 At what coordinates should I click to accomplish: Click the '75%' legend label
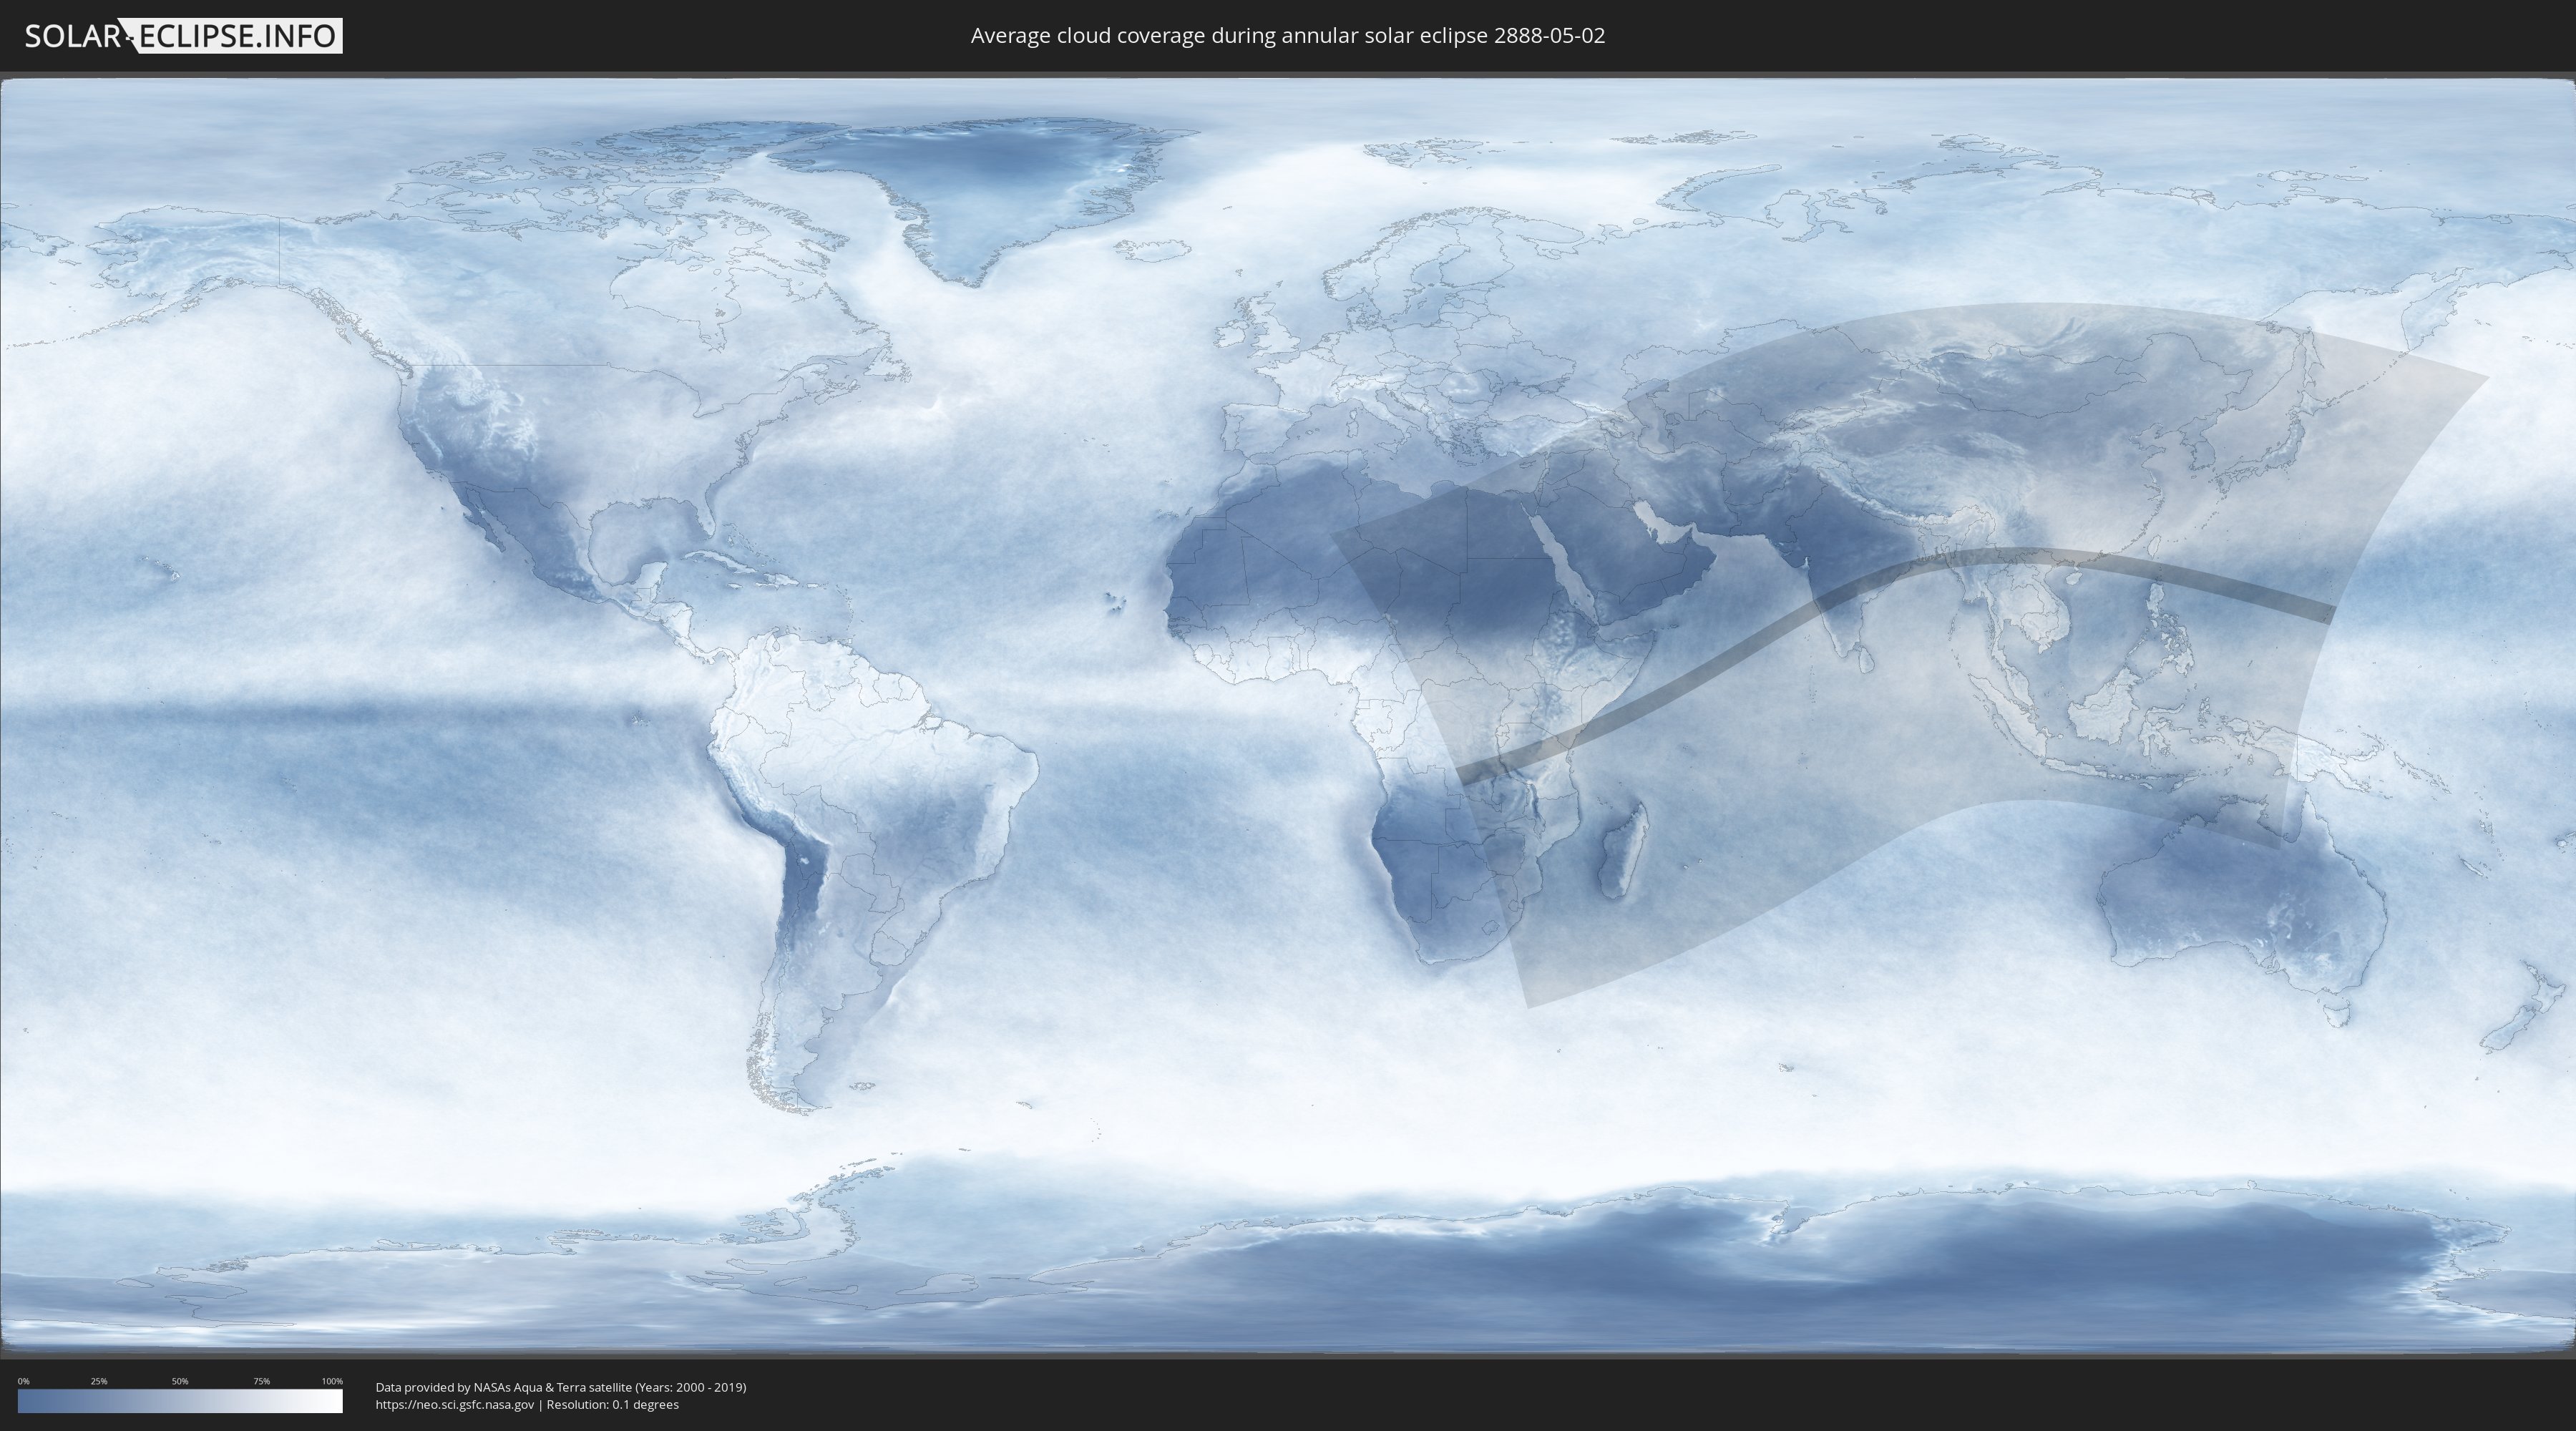[x=261, y=1381]
